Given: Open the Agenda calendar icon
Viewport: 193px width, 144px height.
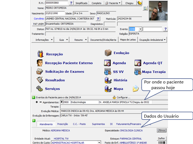Looking at the screenshot, I should [107, 63].
